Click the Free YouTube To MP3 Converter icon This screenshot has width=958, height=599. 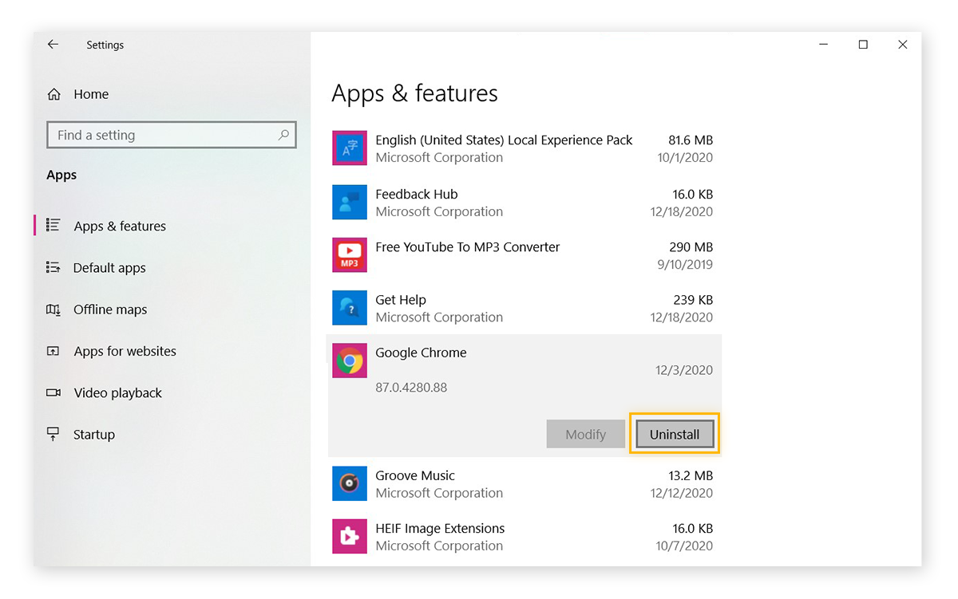click(x=349, y=255)
